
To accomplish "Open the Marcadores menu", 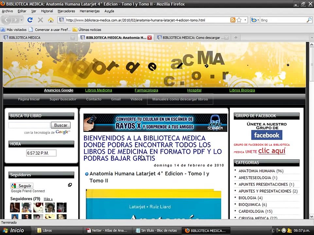I will (66, 11).
